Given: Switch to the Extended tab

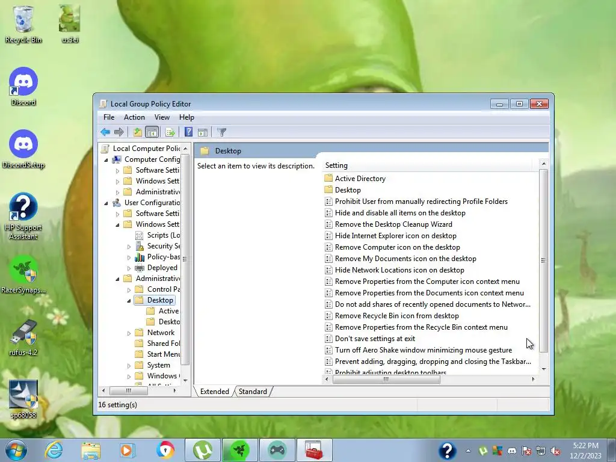Looking at the screenshot, I should click(215, 391).
